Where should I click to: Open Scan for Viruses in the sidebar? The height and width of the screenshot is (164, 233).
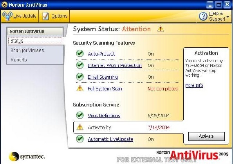click(27, 50)
